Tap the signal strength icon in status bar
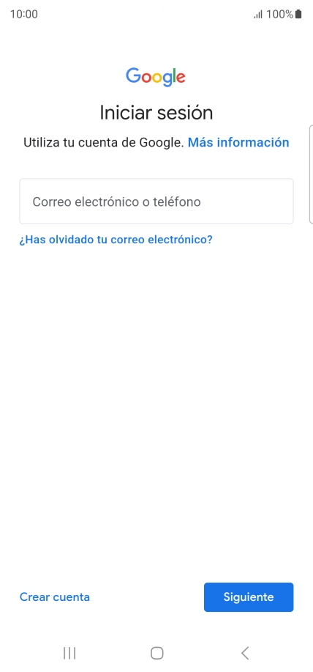The image size is (313, 672). [258, 15]
